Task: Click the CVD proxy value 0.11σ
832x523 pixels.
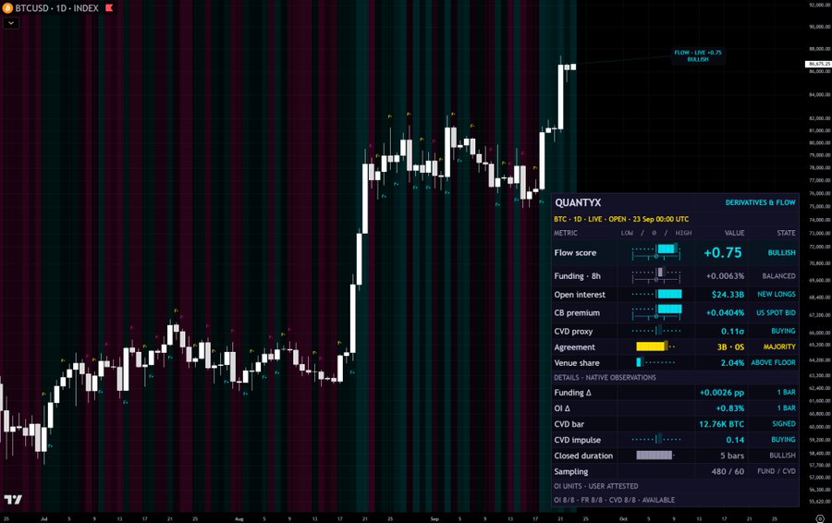Action: 732,331
